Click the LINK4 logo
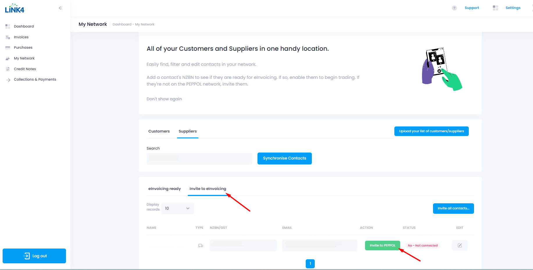This screenshot has width=533, height=270. pyautogui.click(x=15, y=8)
